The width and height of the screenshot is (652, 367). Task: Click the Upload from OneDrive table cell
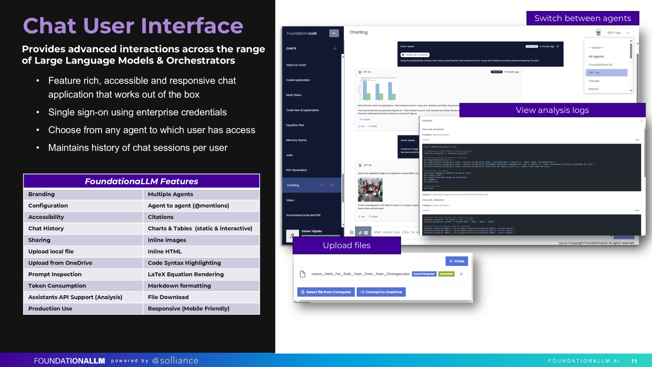[83, 263]
